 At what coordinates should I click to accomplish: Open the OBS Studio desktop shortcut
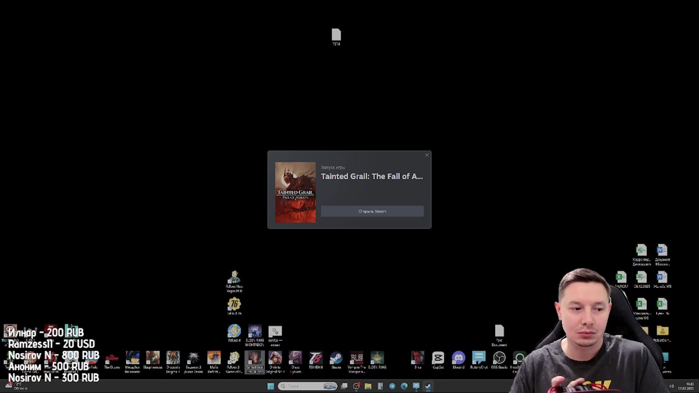(499, 358)
